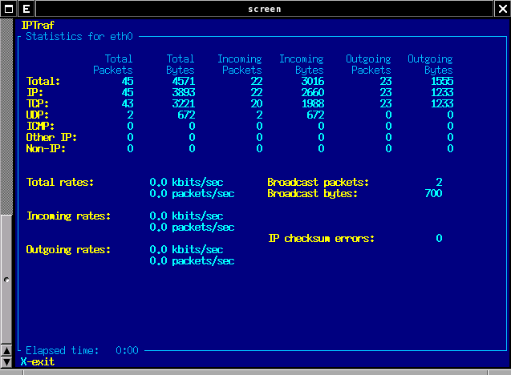Screen dimensions: 511x375
Task: Click the bottom horizontal scrollbar
Action: tap(255, 373)
